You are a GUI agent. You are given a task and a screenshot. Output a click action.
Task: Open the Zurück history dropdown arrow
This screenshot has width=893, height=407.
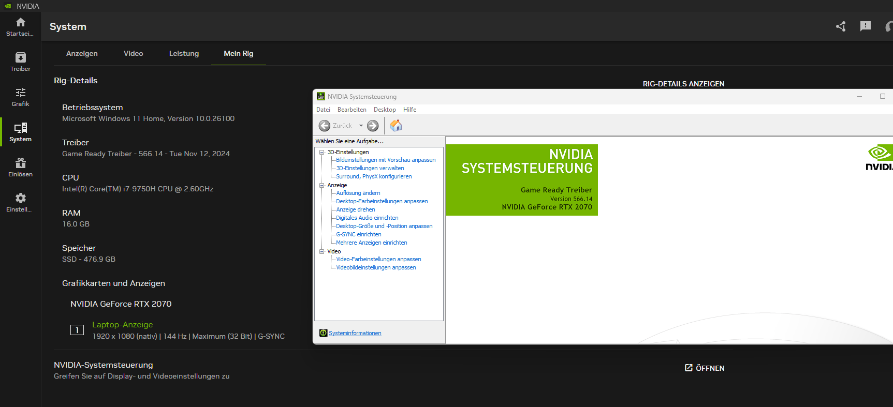tap(361, 126)
